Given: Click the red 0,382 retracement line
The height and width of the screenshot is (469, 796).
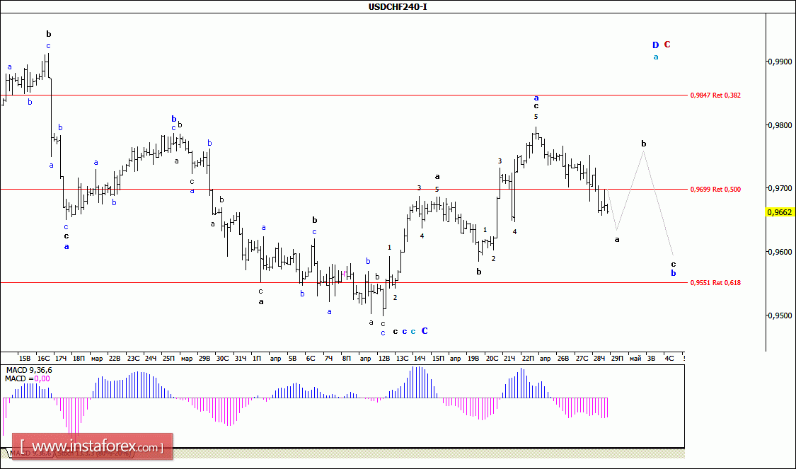Looking at the screenshot, I should tap(345, 95).
